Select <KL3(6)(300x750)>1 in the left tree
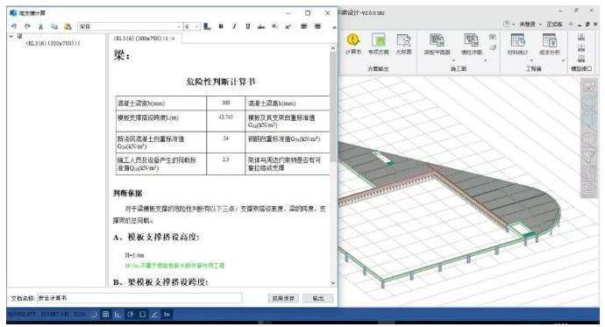 53,43
